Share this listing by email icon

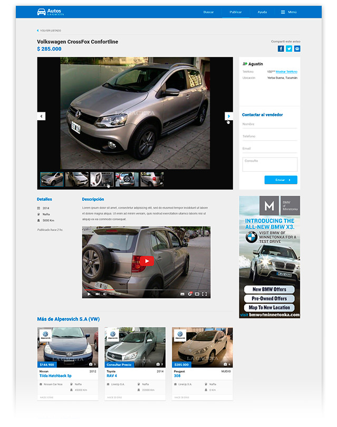(297, 48)
